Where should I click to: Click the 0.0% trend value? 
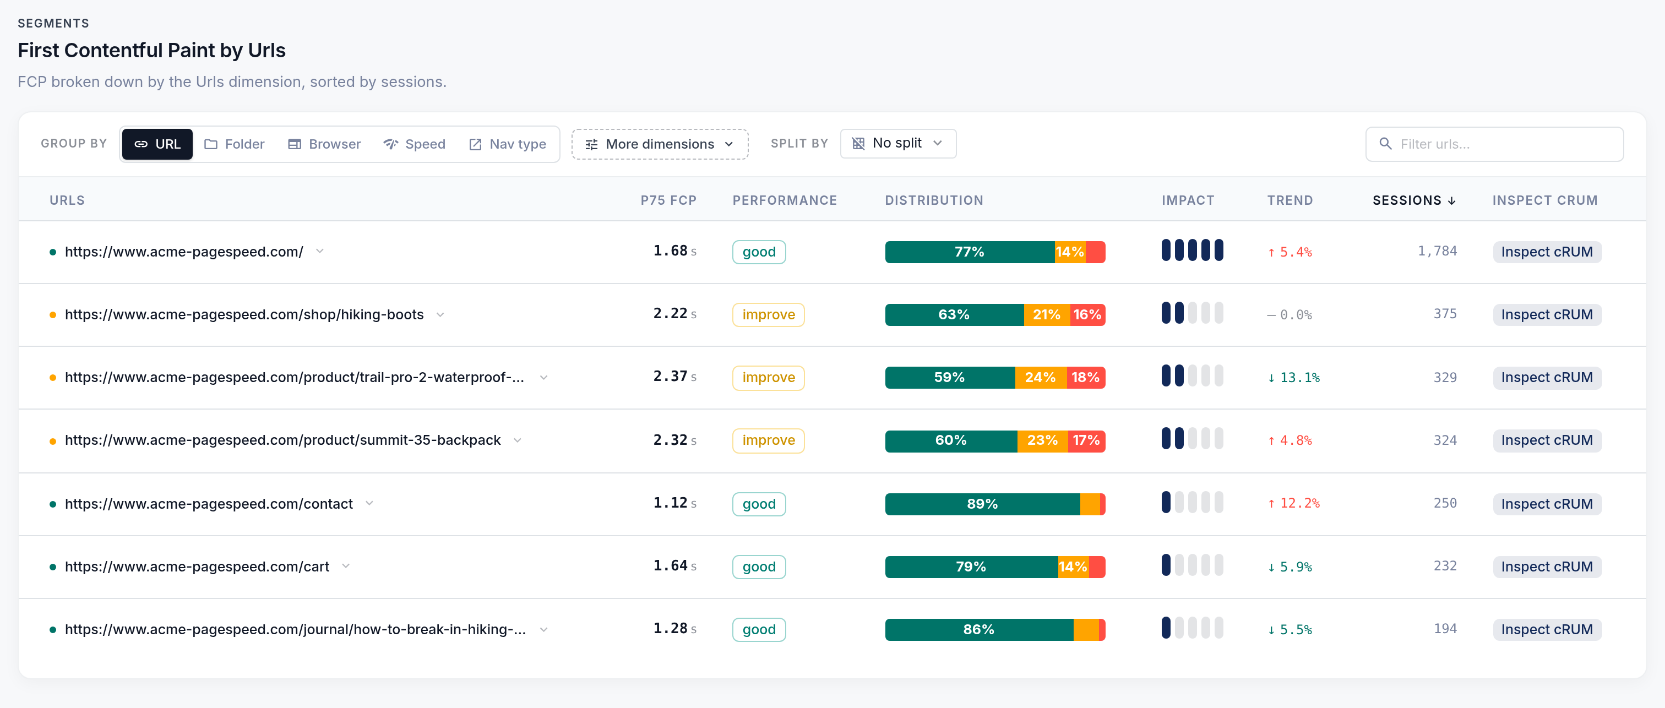tap(1289, 315)
